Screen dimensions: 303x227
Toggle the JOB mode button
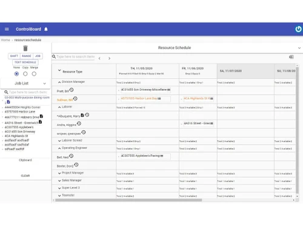click(x=38, y=56)
